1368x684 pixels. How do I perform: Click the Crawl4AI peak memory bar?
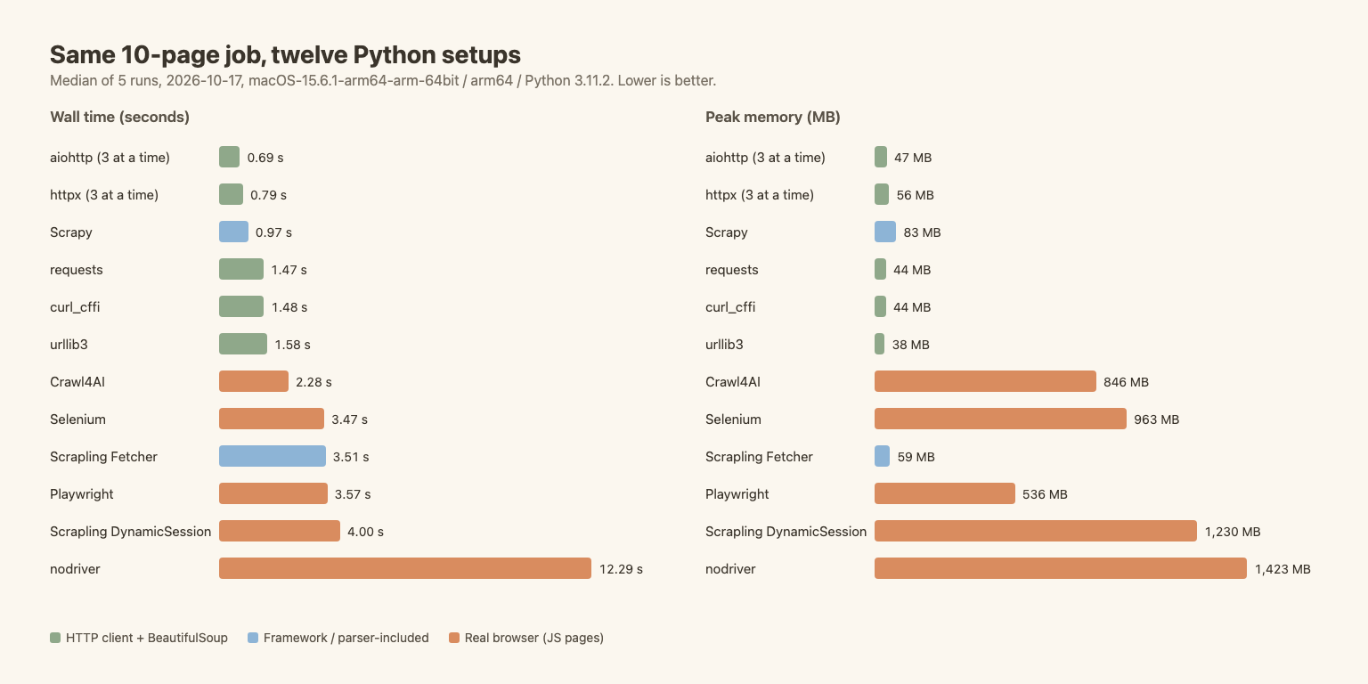coord(985,381)
